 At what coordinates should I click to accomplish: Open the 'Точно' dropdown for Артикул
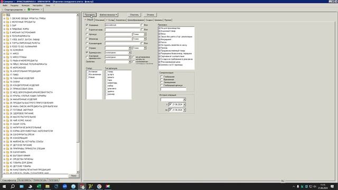pos(145,34)
